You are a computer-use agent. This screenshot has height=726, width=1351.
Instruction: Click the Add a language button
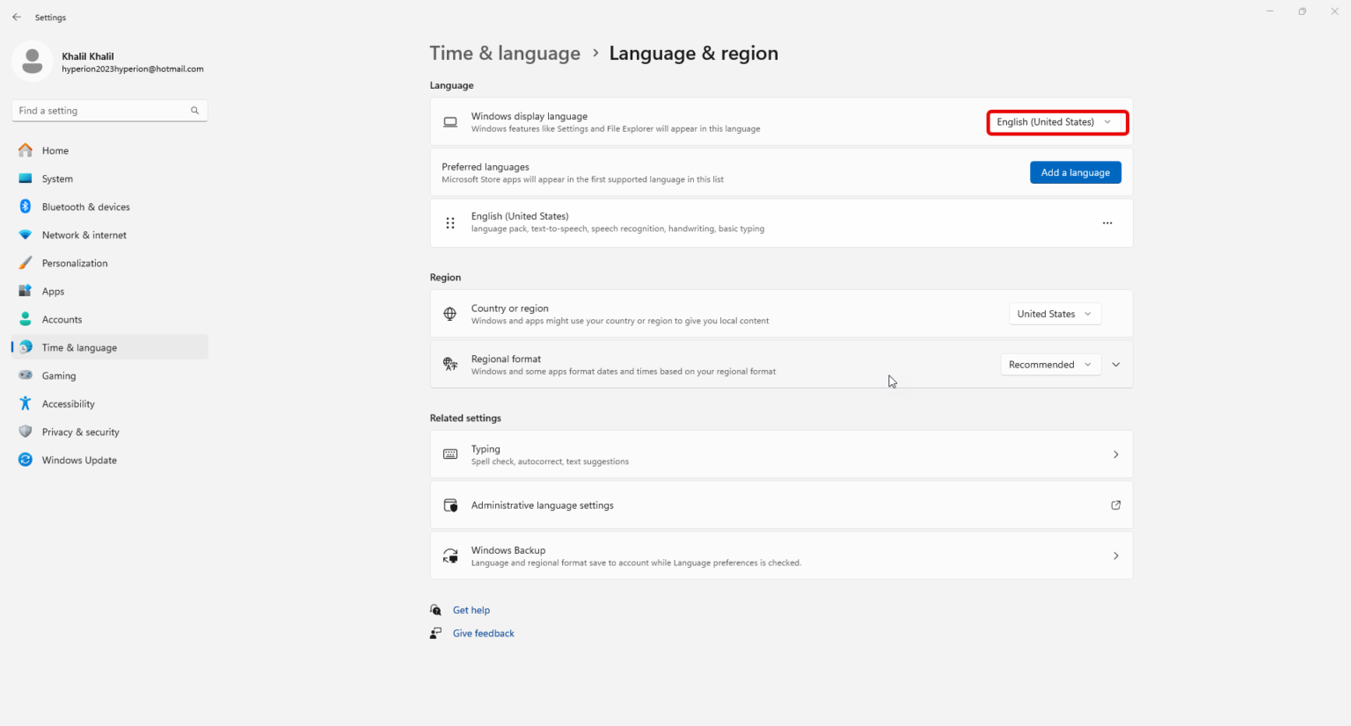[1075, 172]
